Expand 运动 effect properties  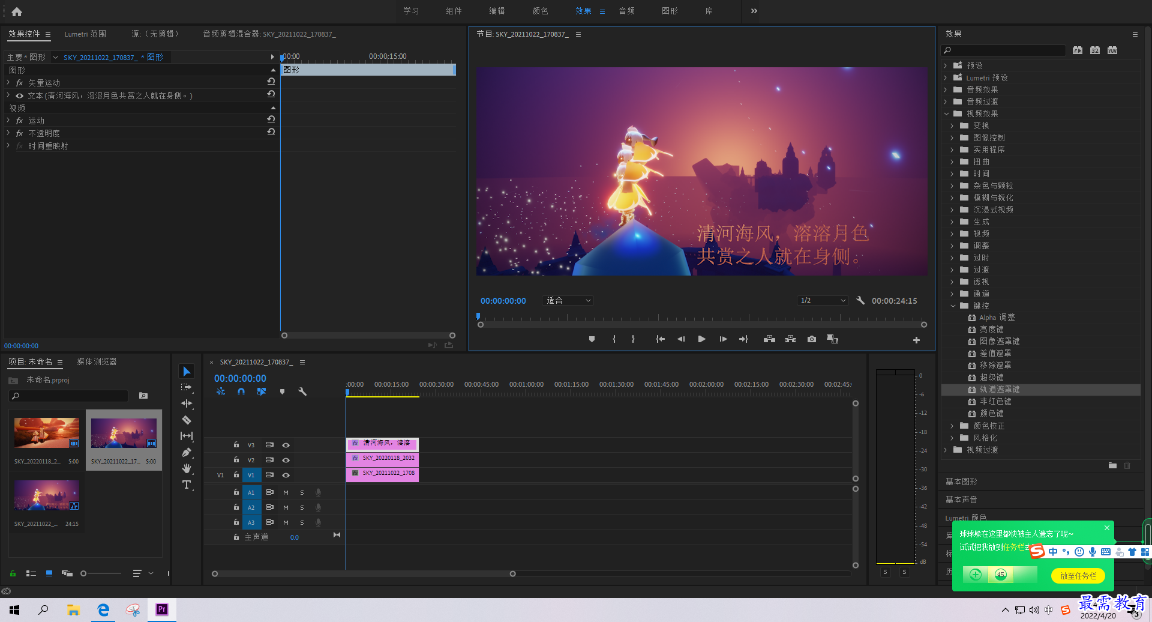click(8, 121)
